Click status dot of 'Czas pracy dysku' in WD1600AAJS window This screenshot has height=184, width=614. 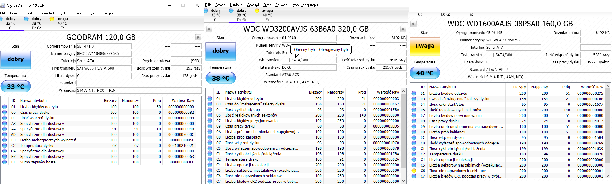414,121
